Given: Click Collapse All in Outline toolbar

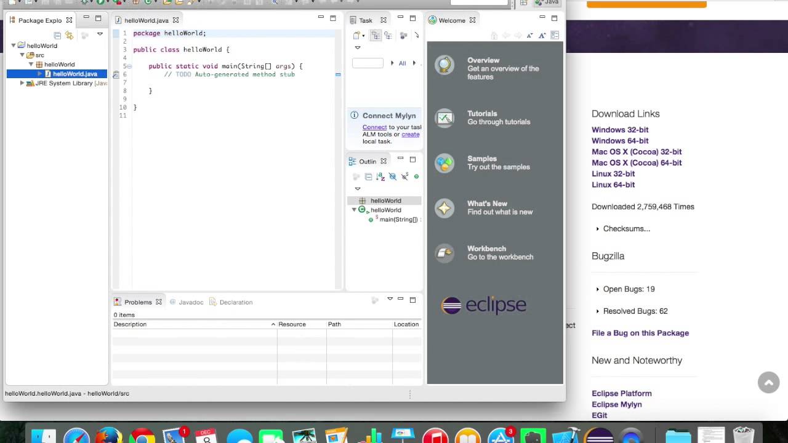Looking at the screenshot, I should coord(368,177).
